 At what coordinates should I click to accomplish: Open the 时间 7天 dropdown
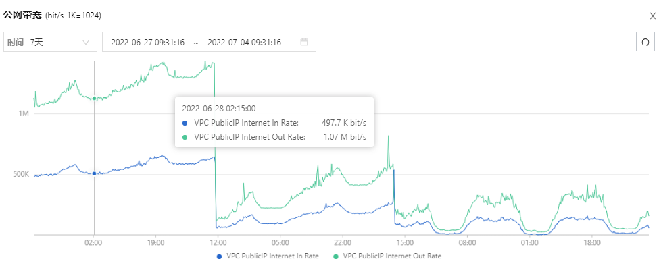[50, 42]
